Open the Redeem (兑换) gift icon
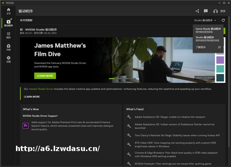This screenshot has height=167, width=231. 9,47
